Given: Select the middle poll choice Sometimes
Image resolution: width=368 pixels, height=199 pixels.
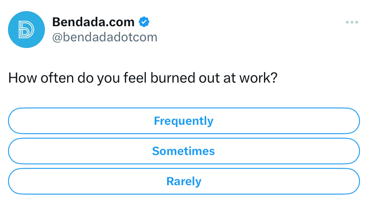Looking at the screenshot, I should [x=184, y=151].
